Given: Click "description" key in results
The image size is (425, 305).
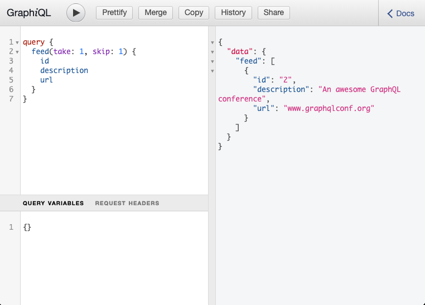Looking at the screenshot, I should (281, 89).
